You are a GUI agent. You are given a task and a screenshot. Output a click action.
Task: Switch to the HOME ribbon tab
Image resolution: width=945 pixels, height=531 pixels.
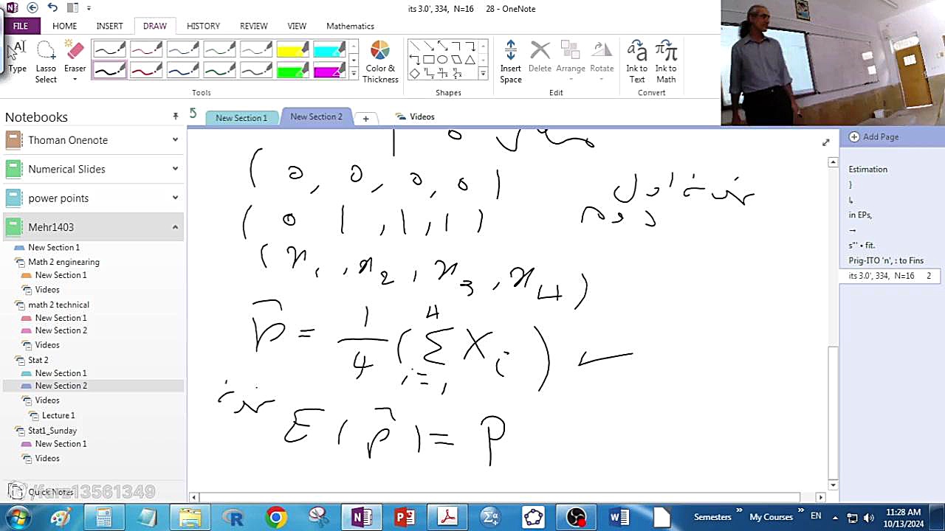tap(64, 26)
